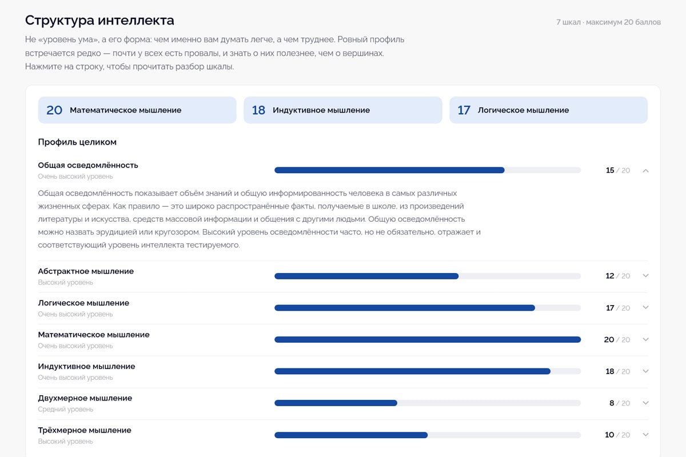Screen dimensions: 686x457
Task: Collapse the Общая осведомлённость row chevron
Action: (645, 170)
